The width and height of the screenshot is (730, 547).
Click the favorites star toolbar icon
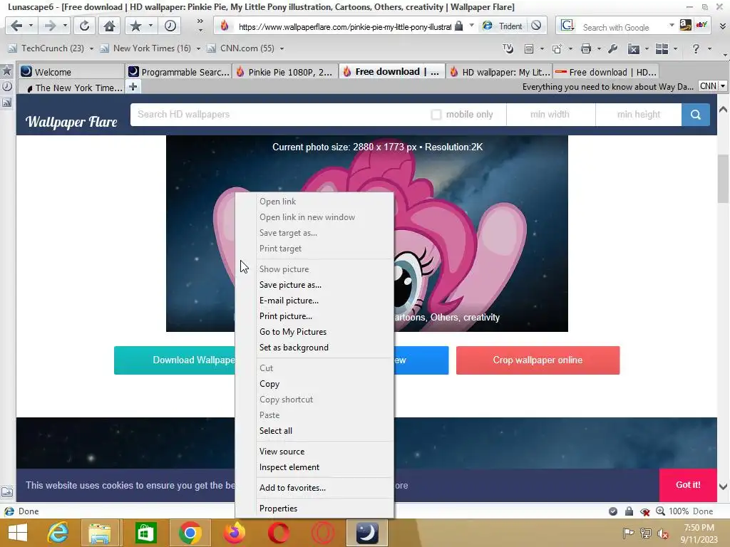point(135,26)
